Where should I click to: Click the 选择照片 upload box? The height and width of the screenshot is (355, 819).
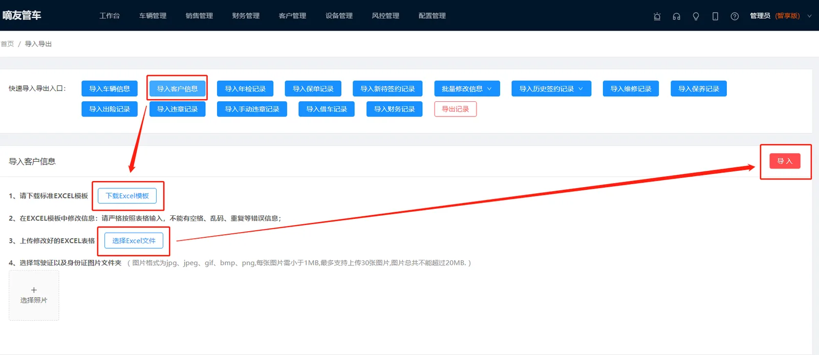[34, 295]
